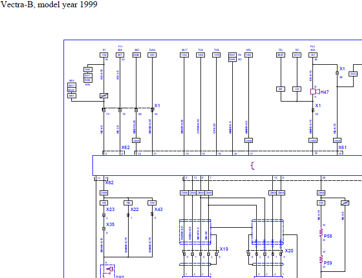The height and width of the screenshot is (278, 362).
Task: Click the X23 connector pin symbol
Action: coord(104,214)
